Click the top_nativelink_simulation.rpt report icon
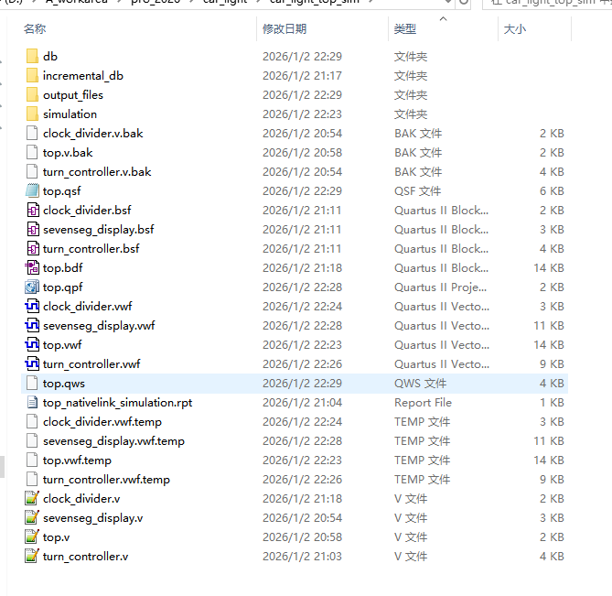612x596 pixels. tap(32, 402)
